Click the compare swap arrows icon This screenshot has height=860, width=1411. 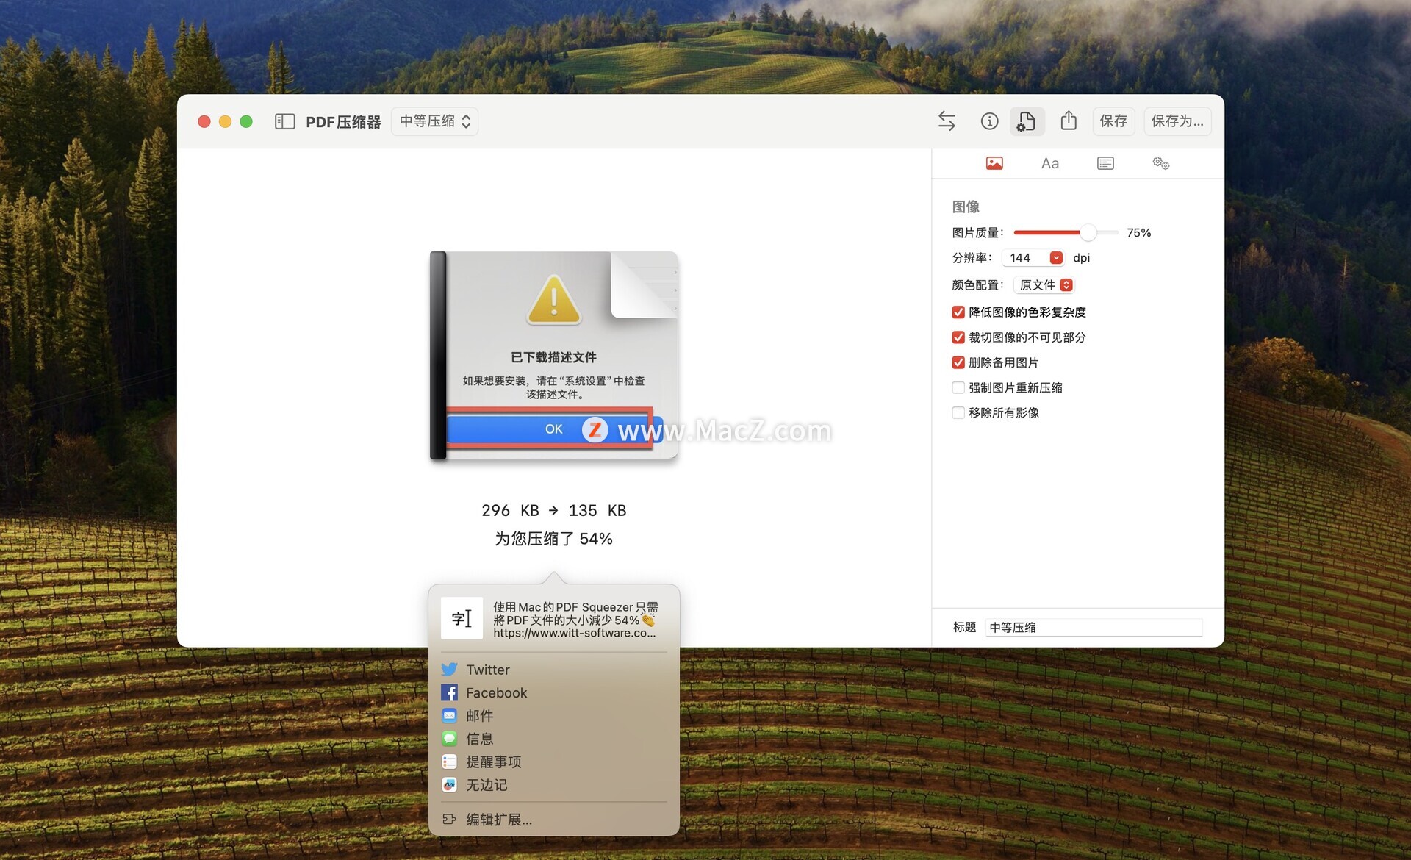(x=947, y=121)
